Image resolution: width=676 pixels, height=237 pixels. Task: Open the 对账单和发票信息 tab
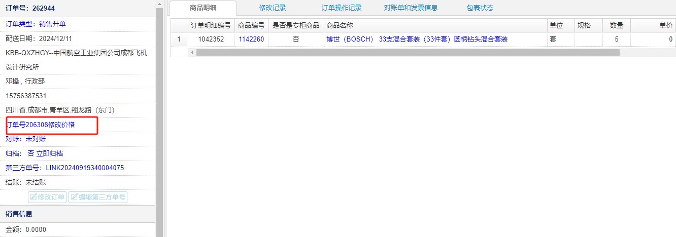(411, 8)
